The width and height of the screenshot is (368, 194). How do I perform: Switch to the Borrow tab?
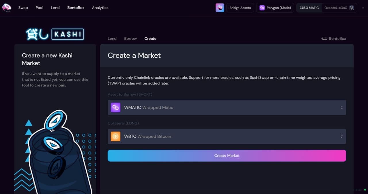131,39
